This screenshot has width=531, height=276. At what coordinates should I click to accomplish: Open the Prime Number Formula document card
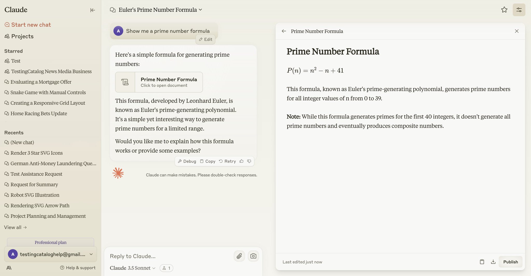[x=159, y=82]
